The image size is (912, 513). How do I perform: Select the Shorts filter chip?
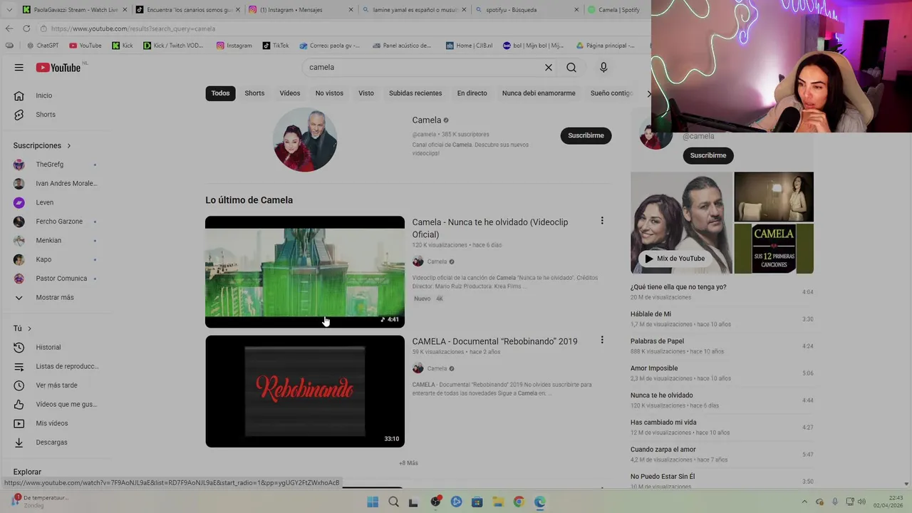(x=254, y=93)
